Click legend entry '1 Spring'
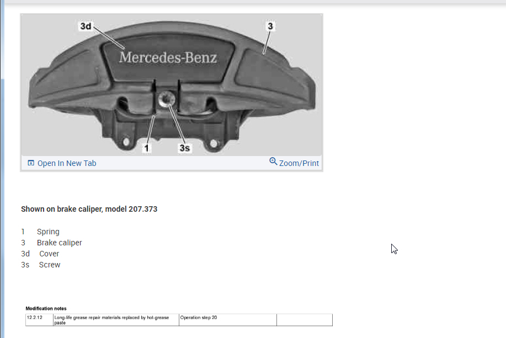 [x=40, y=232]
